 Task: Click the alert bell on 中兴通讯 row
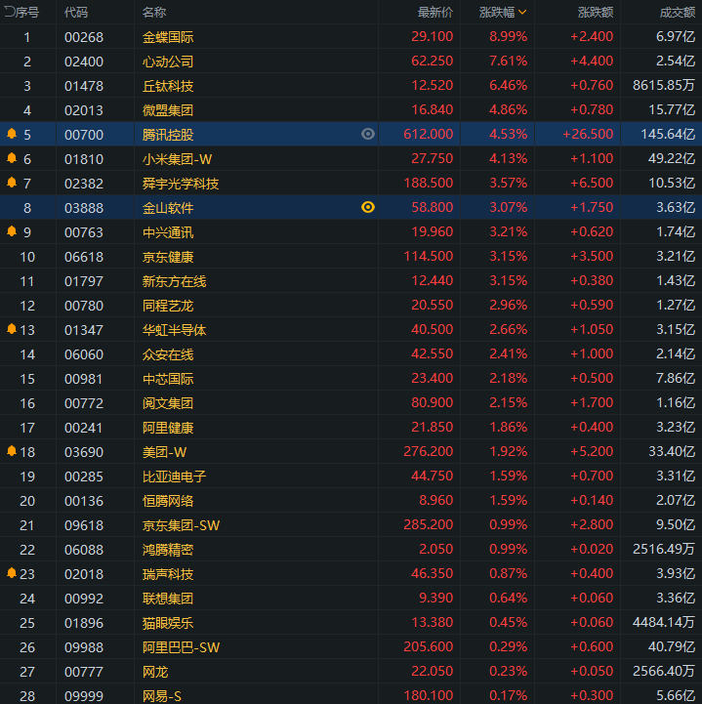(12, 230)
